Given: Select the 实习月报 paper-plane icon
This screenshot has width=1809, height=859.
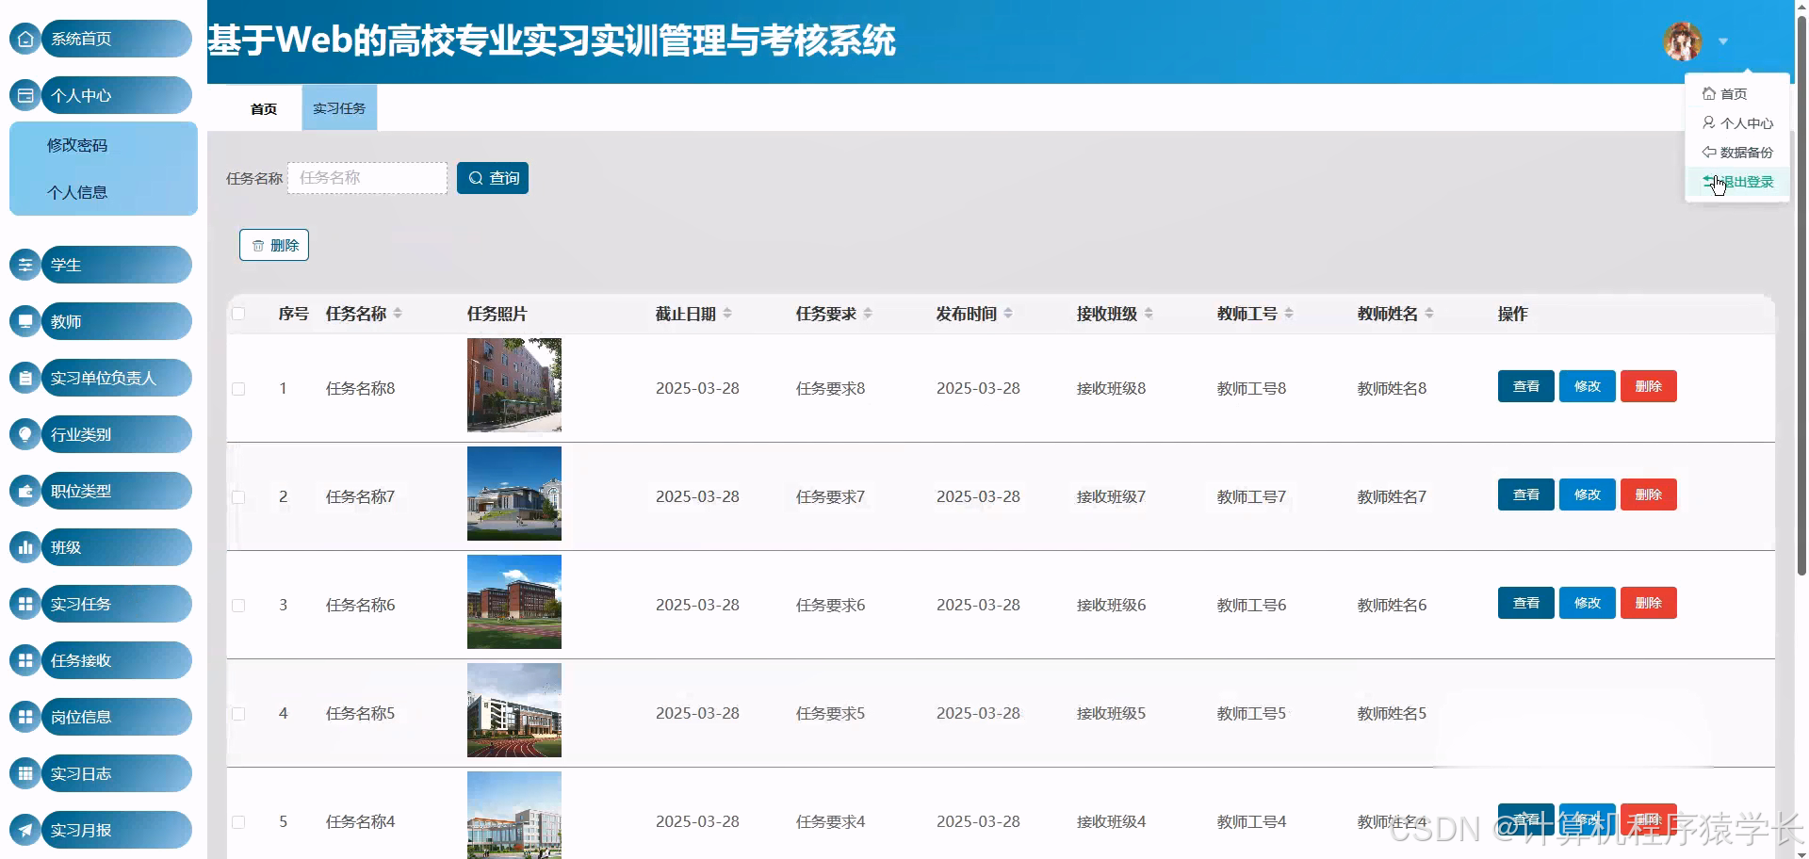Looking at the screenshot, I should [x=24, y=830].
